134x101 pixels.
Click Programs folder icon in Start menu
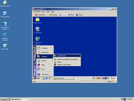coord(39,48)
